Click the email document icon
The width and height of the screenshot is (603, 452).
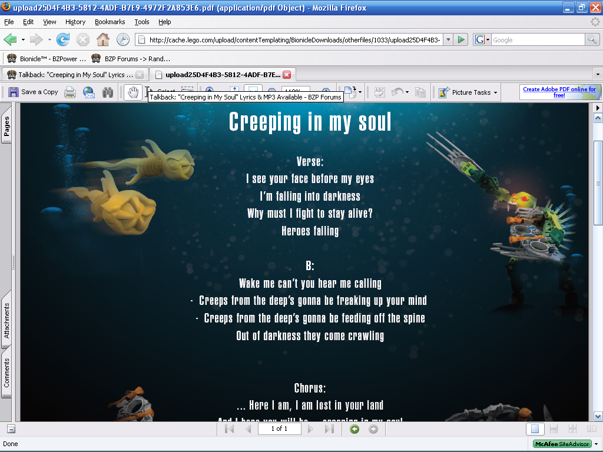point(89,92)
